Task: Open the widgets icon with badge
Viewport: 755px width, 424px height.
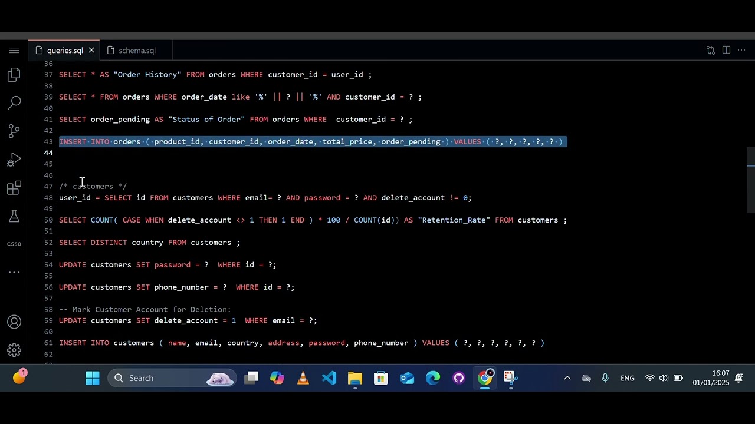Action: [19, 377]
